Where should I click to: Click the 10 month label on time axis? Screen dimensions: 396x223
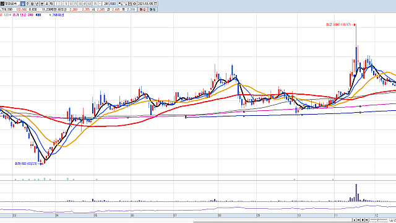299,216
